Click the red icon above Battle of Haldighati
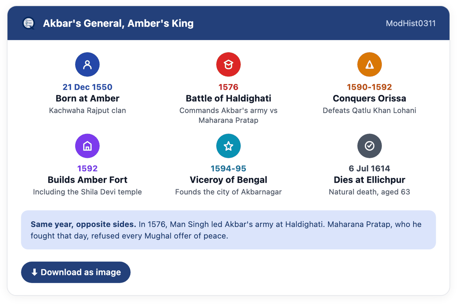 228,65
